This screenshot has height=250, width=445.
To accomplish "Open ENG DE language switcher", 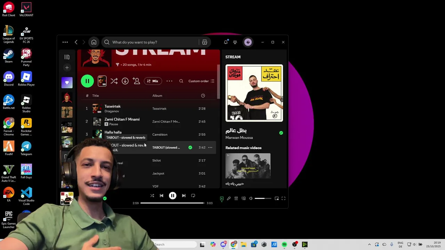I will point(400,244).
